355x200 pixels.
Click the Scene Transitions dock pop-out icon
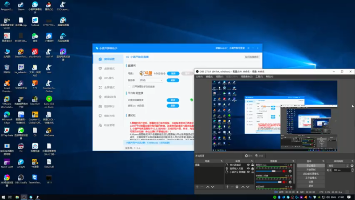tap(352, 161)
